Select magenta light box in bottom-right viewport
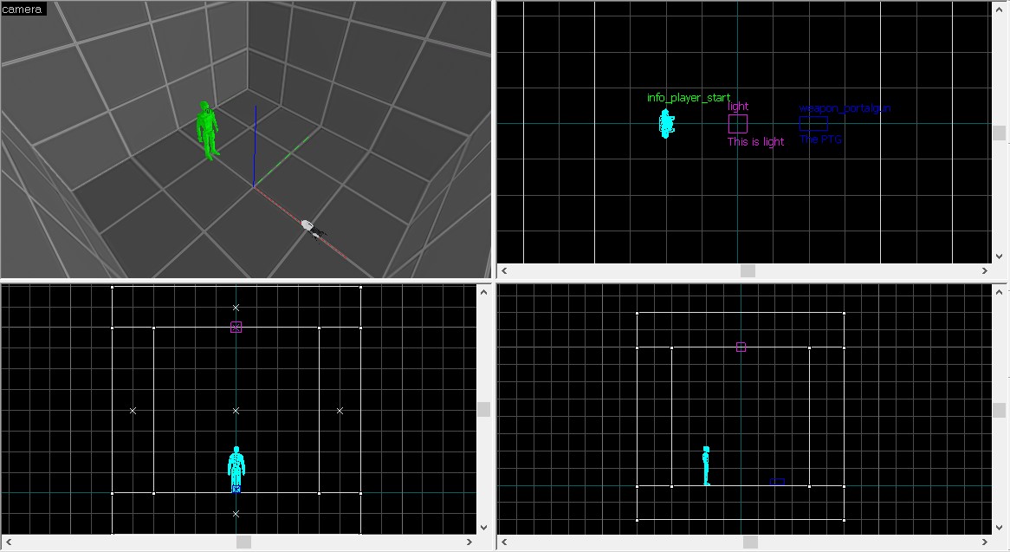 point(741,347)
